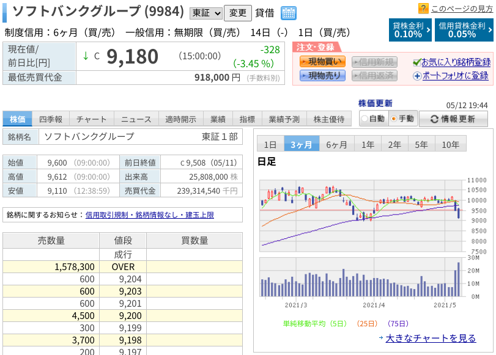Click the green checkmark beside お気に入り銘柄登録
The width and height of the screenshot is (496, 355).
[x=417, y=62]
